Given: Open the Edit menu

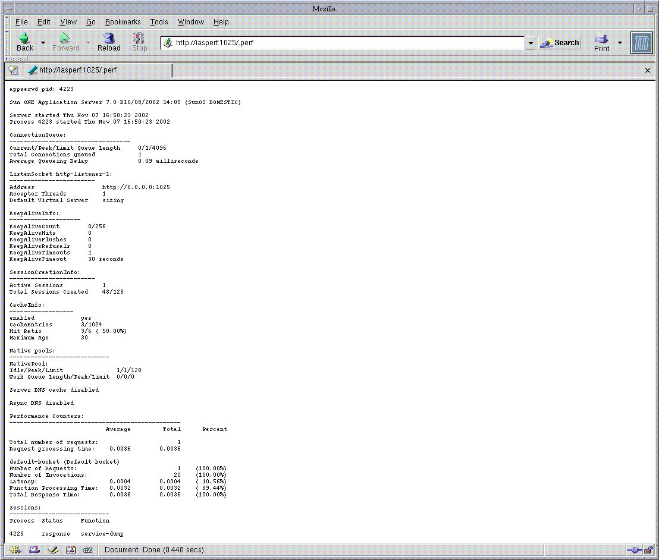Looking at the screenshot, I should 43,22.
